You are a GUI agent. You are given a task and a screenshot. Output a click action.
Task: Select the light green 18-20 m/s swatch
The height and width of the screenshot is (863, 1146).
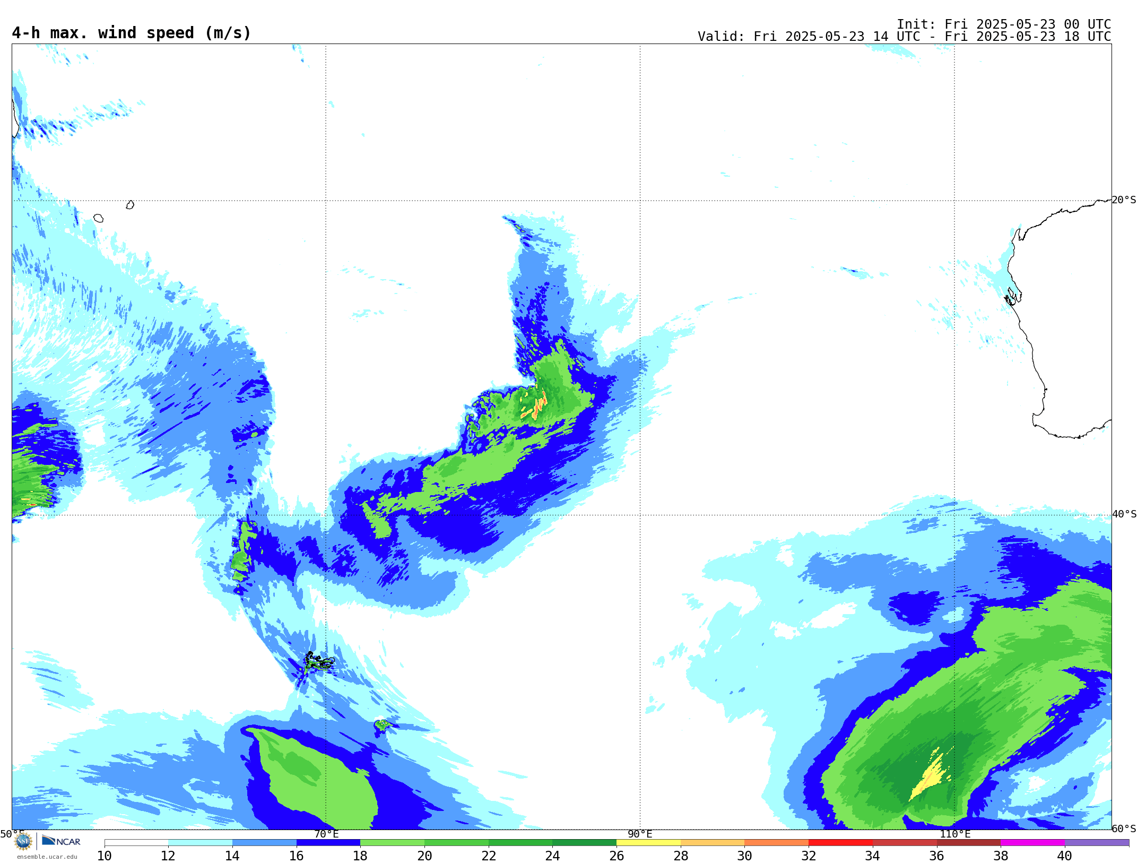[392, 843]
